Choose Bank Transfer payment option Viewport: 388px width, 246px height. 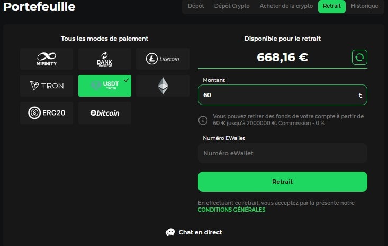[104, 59]
